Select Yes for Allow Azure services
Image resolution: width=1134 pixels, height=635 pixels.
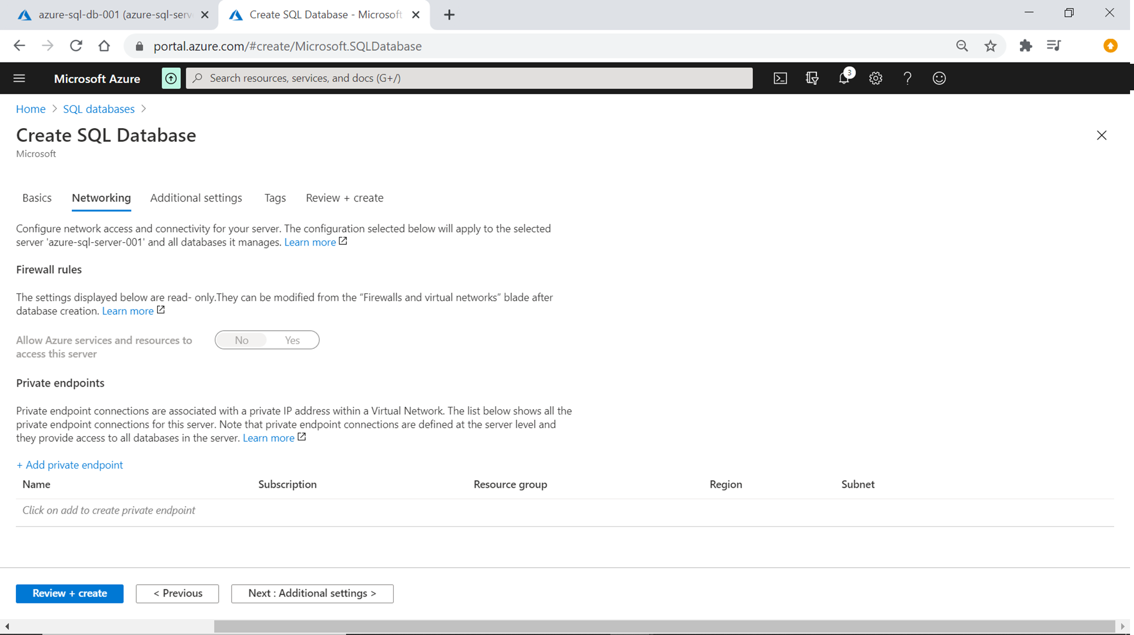tap(292, 340)
